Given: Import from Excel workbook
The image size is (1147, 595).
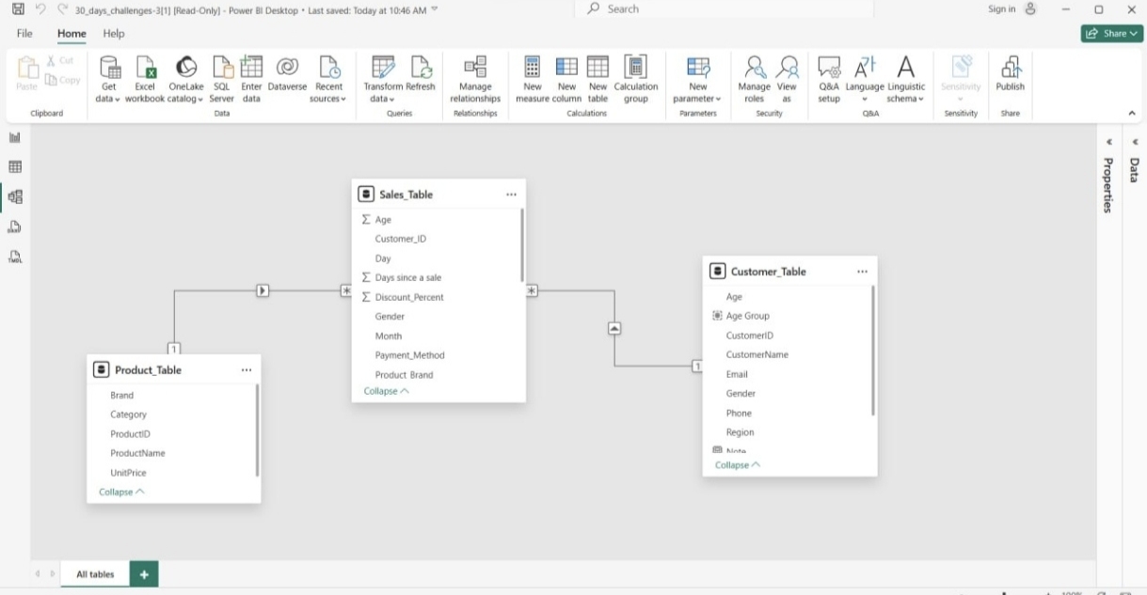Looking at the screenshot, I should tap(145, 79).
